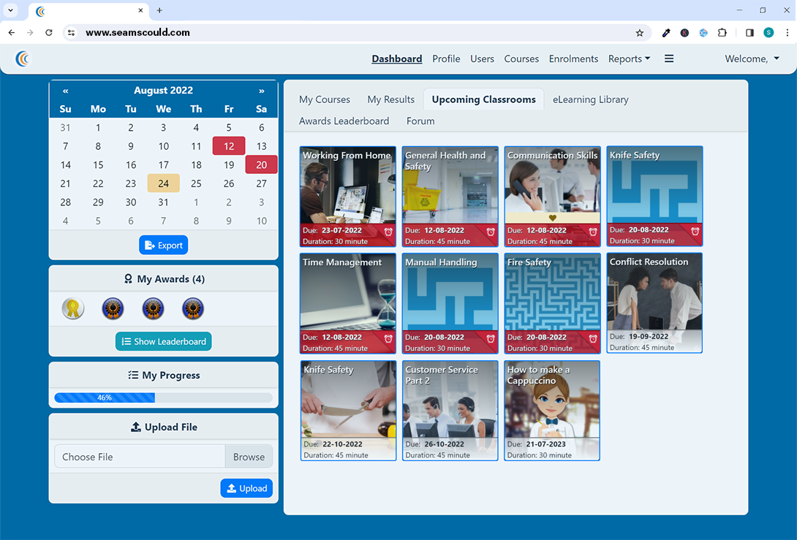797x540 pixels.
Task: Click the site logo in navbar
Action: [23, 58]
